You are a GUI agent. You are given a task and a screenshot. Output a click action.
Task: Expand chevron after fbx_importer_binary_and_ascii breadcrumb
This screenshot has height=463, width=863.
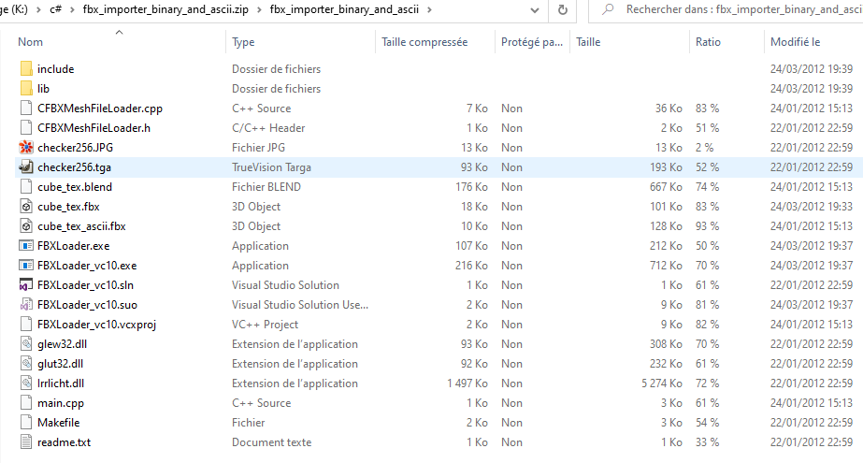[429, 10]
